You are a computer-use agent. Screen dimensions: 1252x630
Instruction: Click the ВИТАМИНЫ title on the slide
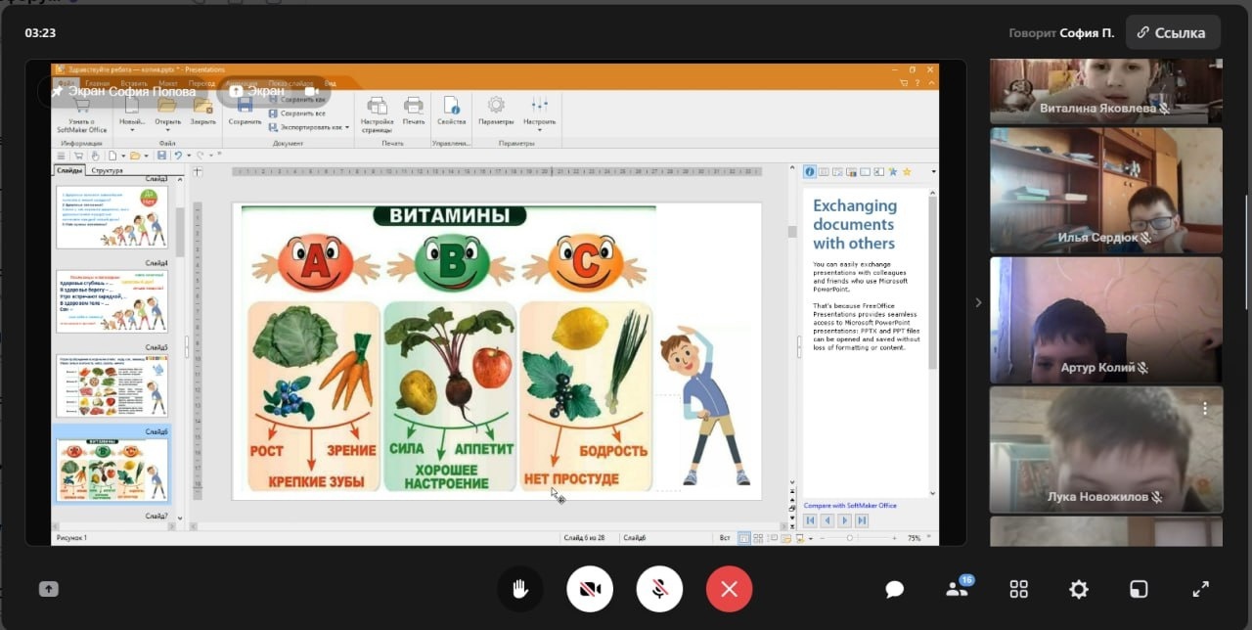pos(450,216)
